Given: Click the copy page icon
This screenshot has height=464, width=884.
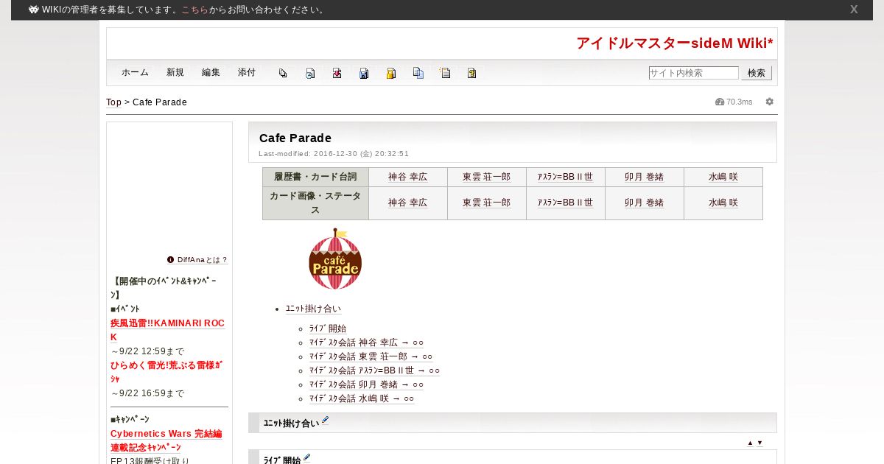Looking at the screenshot, I should click(418, 73).
